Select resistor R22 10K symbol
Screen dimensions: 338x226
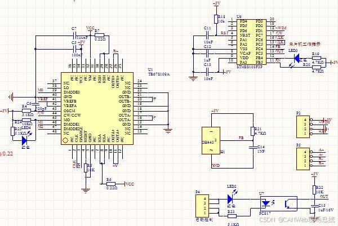[314, 190]
